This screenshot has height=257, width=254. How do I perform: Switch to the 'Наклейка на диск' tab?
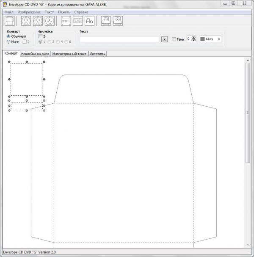pyautogui.click(x=35, y=54)
